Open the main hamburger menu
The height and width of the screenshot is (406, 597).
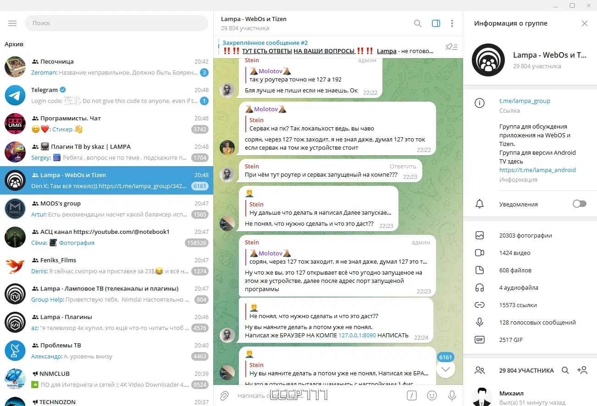point(12,23)
